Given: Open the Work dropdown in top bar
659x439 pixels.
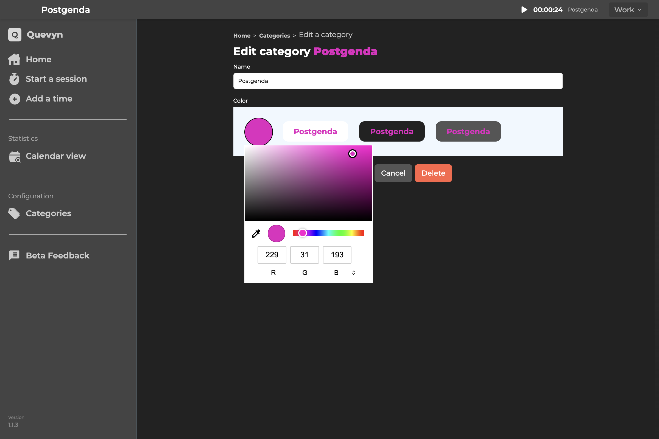Looking at the screenshot, I should coord(628,10).
